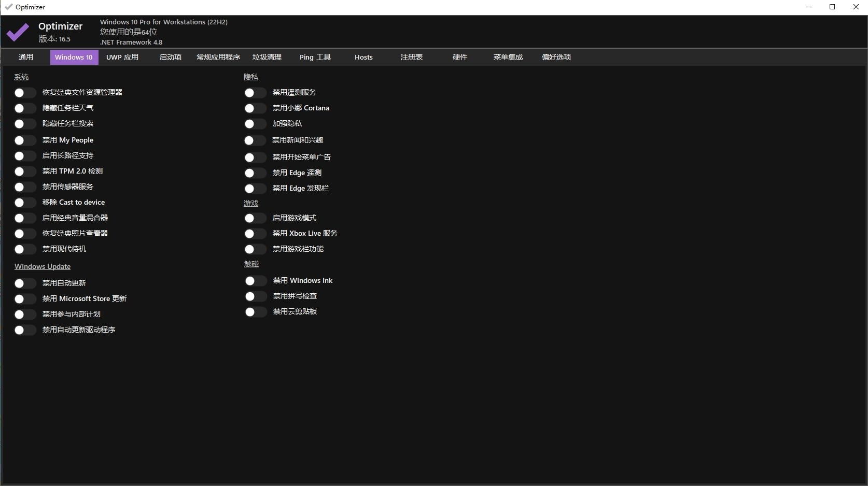
Task: Toggle 禁用 Windows Ink switch
Action: coord(255,281)
